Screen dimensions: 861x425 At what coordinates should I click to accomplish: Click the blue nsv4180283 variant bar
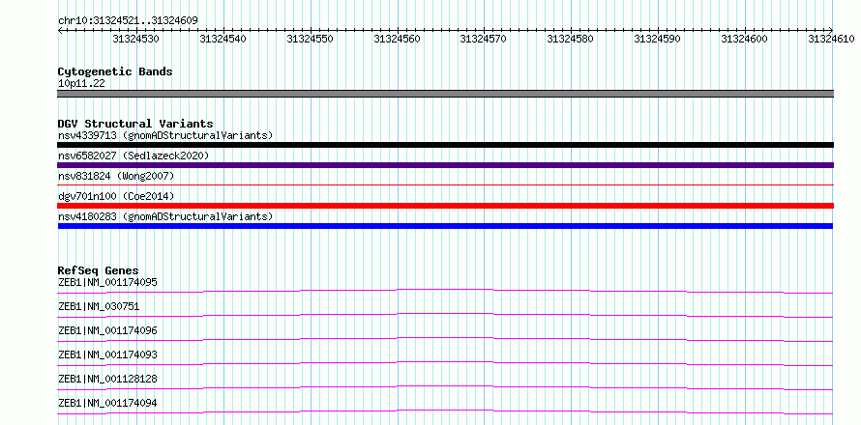click(x=445, y=226)
